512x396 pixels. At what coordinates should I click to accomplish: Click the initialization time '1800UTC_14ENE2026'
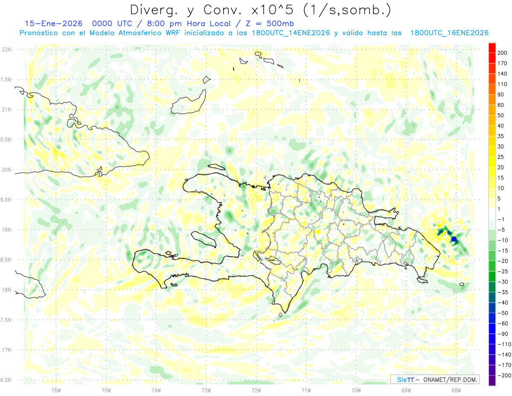coord(291,33)
